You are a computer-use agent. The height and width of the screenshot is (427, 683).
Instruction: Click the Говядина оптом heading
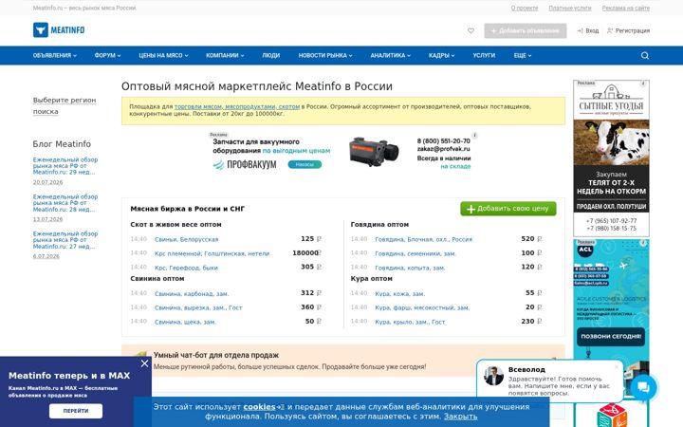[379, 224]
